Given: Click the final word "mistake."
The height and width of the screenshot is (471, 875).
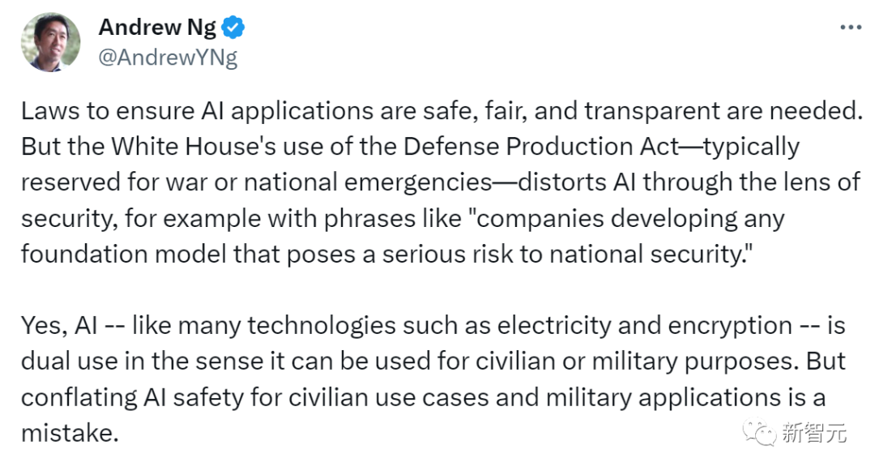Looking at the screenshot, I should (70, 433).
